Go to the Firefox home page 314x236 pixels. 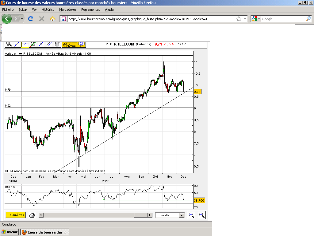(x=53, y=19)
